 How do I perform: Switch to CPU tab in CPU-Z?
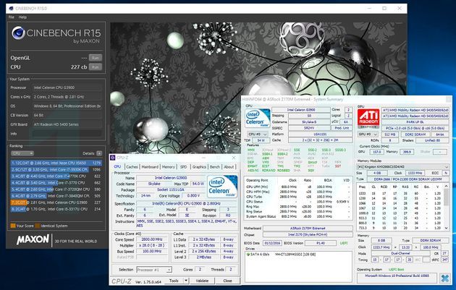pos(117,167)
